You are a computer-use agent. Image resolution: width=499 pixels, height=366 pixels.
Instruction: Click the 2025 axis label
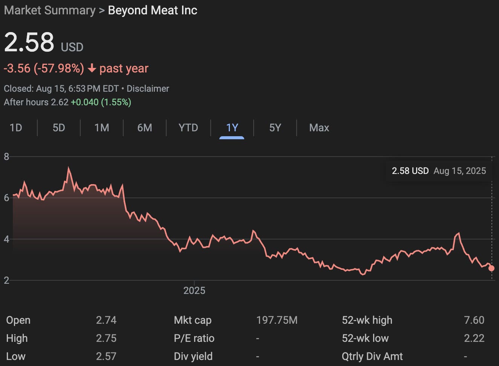tap(194, 291)
